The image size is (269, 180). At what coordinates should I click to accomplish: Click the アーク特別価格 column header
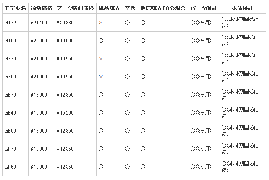tap(75, 8)
